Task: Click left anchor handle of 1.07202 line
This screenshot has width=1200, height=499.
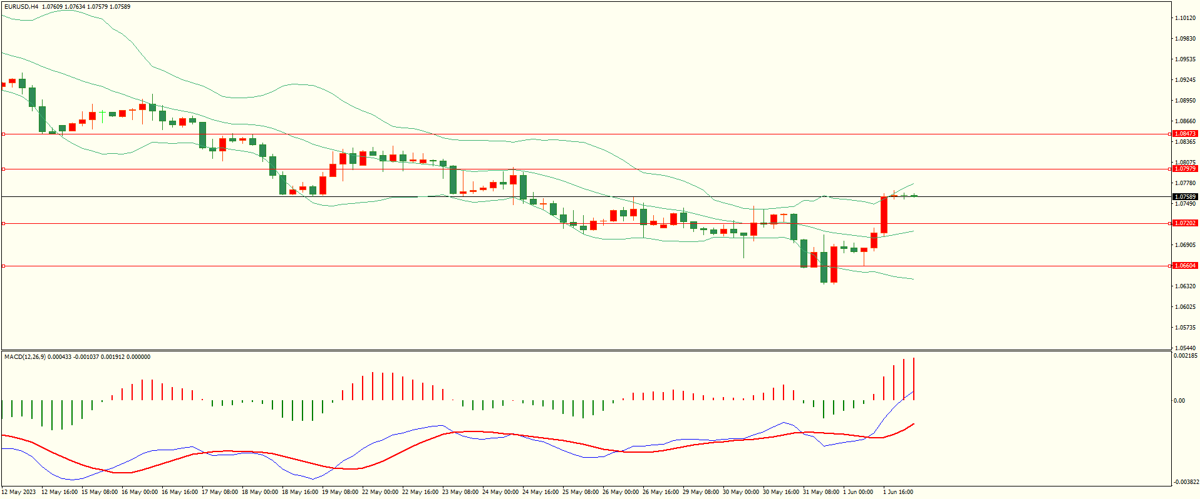Action: [3, 223]
